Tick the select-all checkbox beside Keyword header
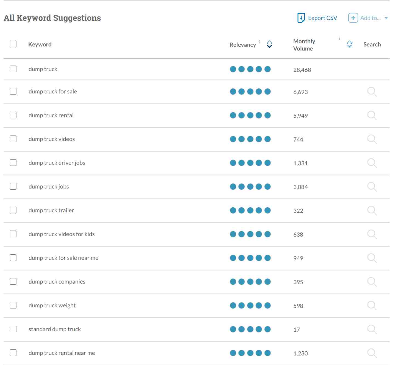 click(x=13, y=44)
